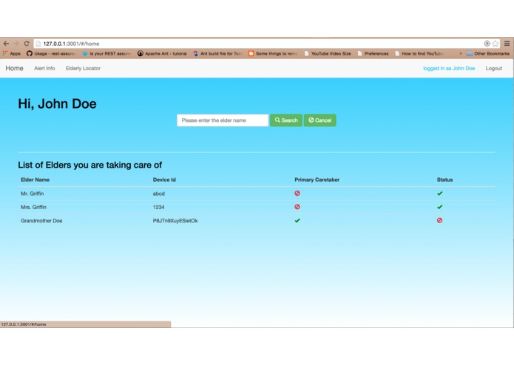Select the Grandmother Doe elder name

pos(41,221)
